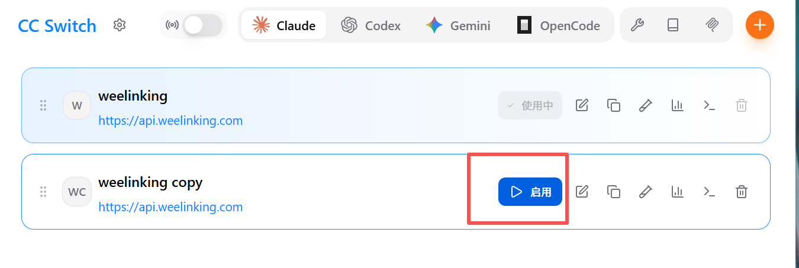Switch to the Codex tab

tap(371, 25)
